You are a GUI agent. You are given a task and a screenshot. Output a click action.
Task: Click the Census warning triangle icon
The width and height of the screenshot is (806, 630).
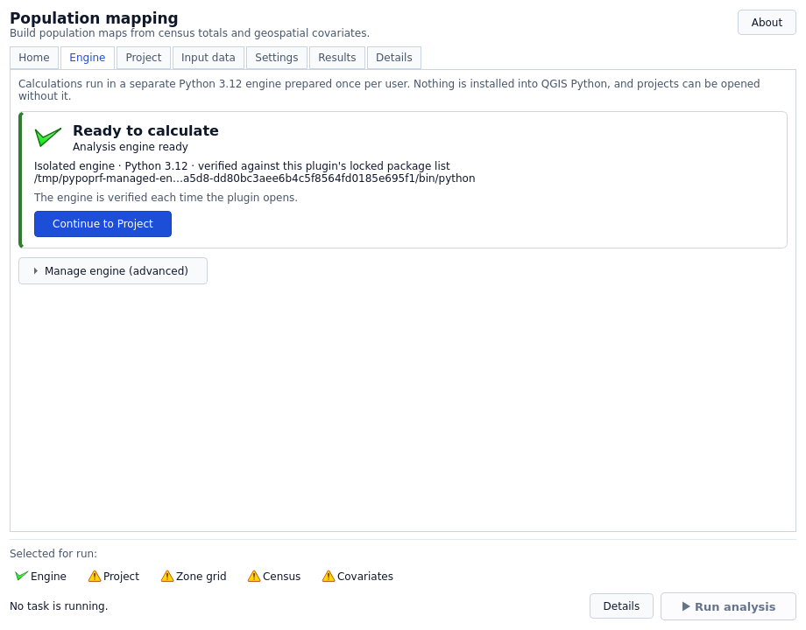(254, 576)
